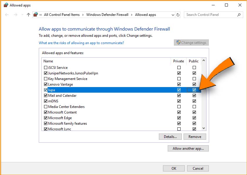Expand arrow after Windows Defender Firewall breadcrumb
The width and height of the screenshot is (247, 175).
coord(132,15)
